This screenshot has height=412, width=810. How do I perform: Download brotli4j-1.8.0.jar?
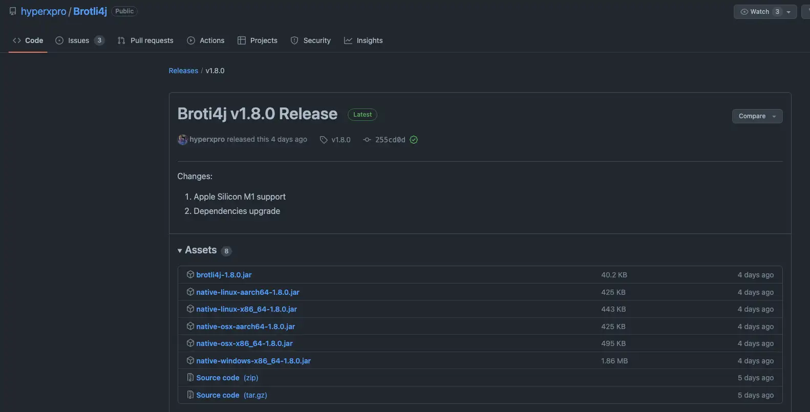click(x=224, y=275)
